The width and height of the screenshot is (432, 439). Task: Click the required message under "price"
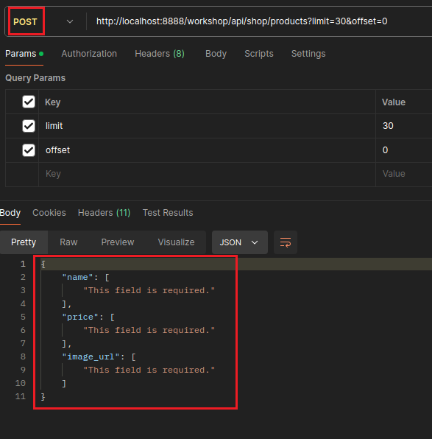[x=149, y=330]
